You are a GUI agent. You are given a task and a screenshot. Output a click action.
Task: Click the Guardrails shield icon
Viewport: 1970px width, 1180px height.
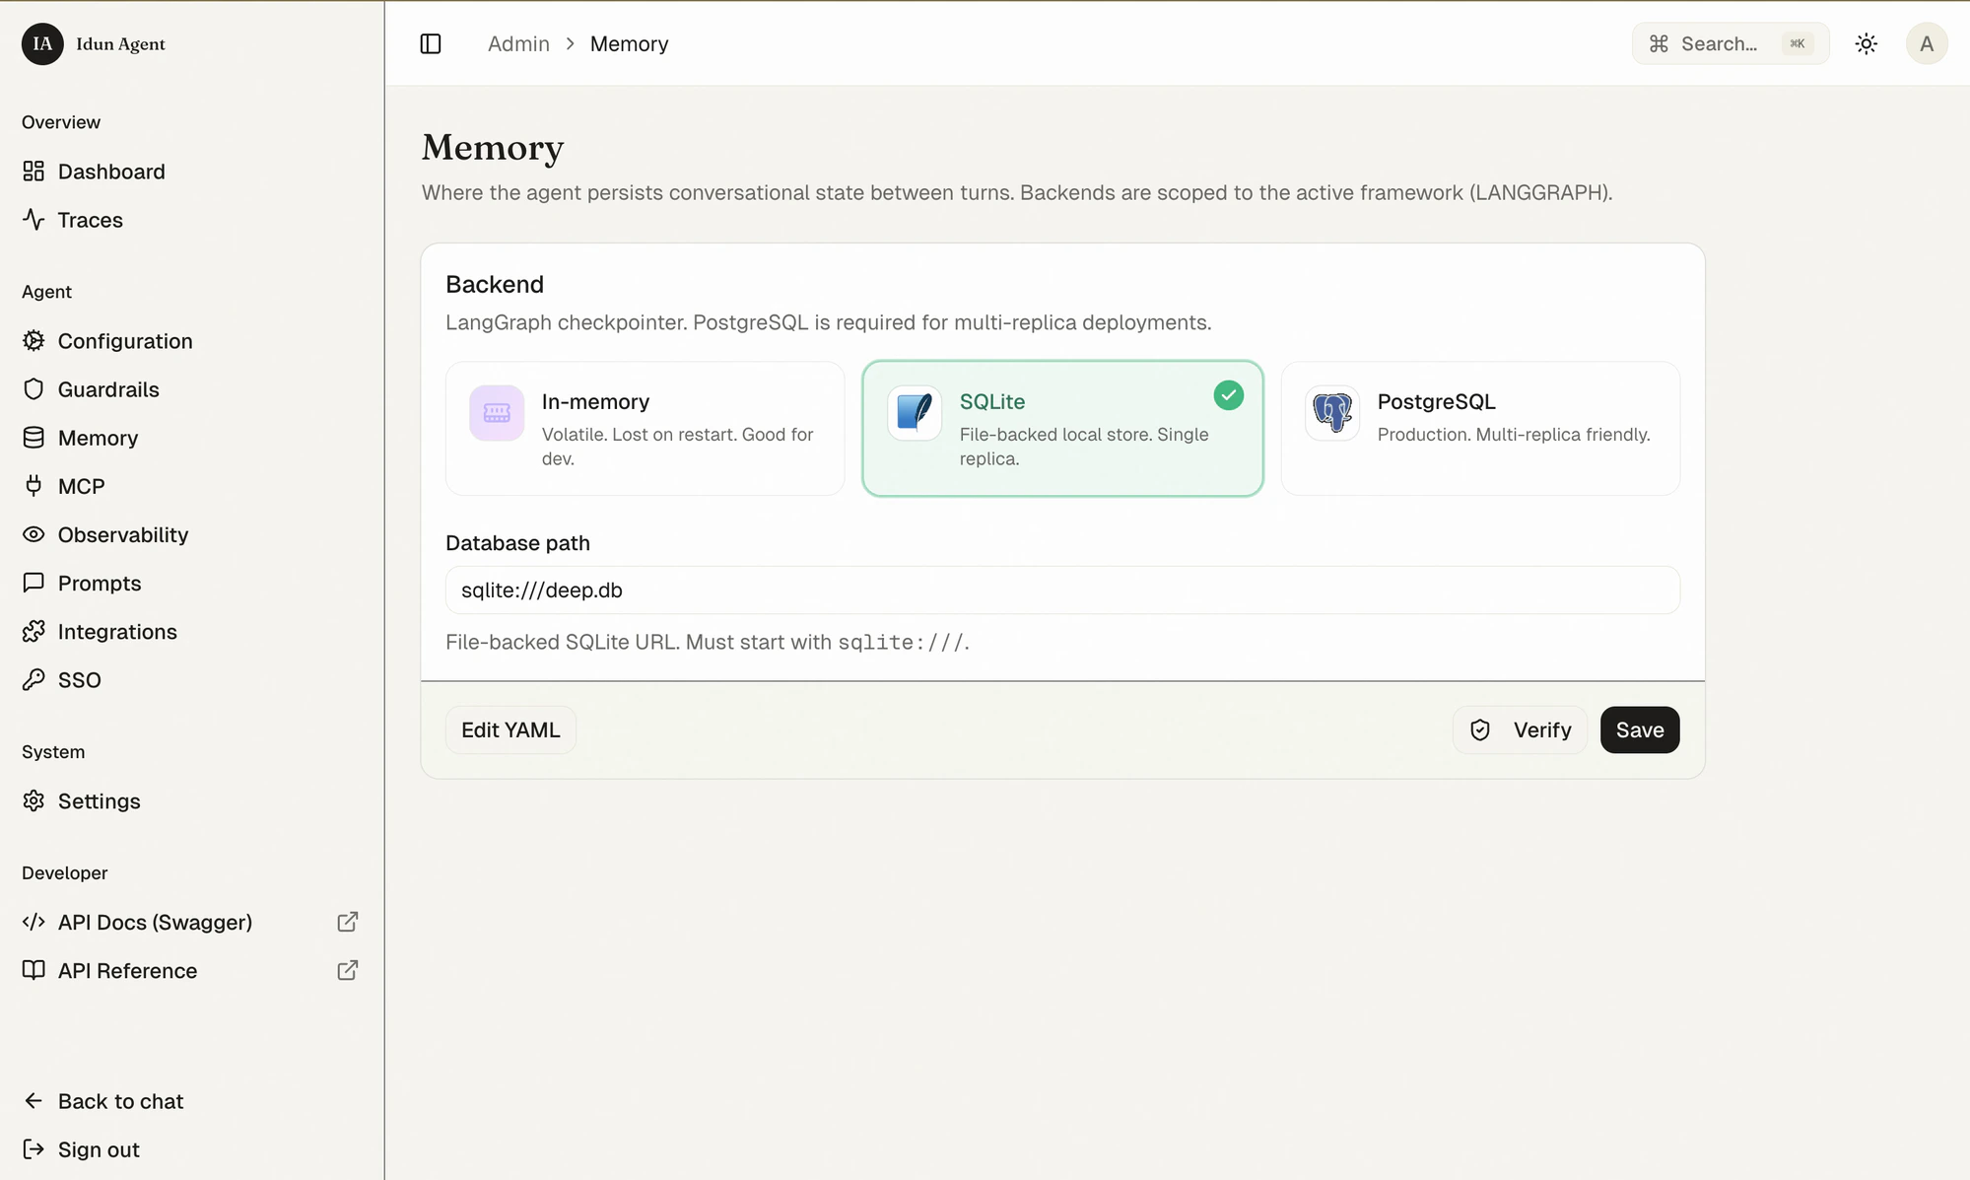pos(34,389)
